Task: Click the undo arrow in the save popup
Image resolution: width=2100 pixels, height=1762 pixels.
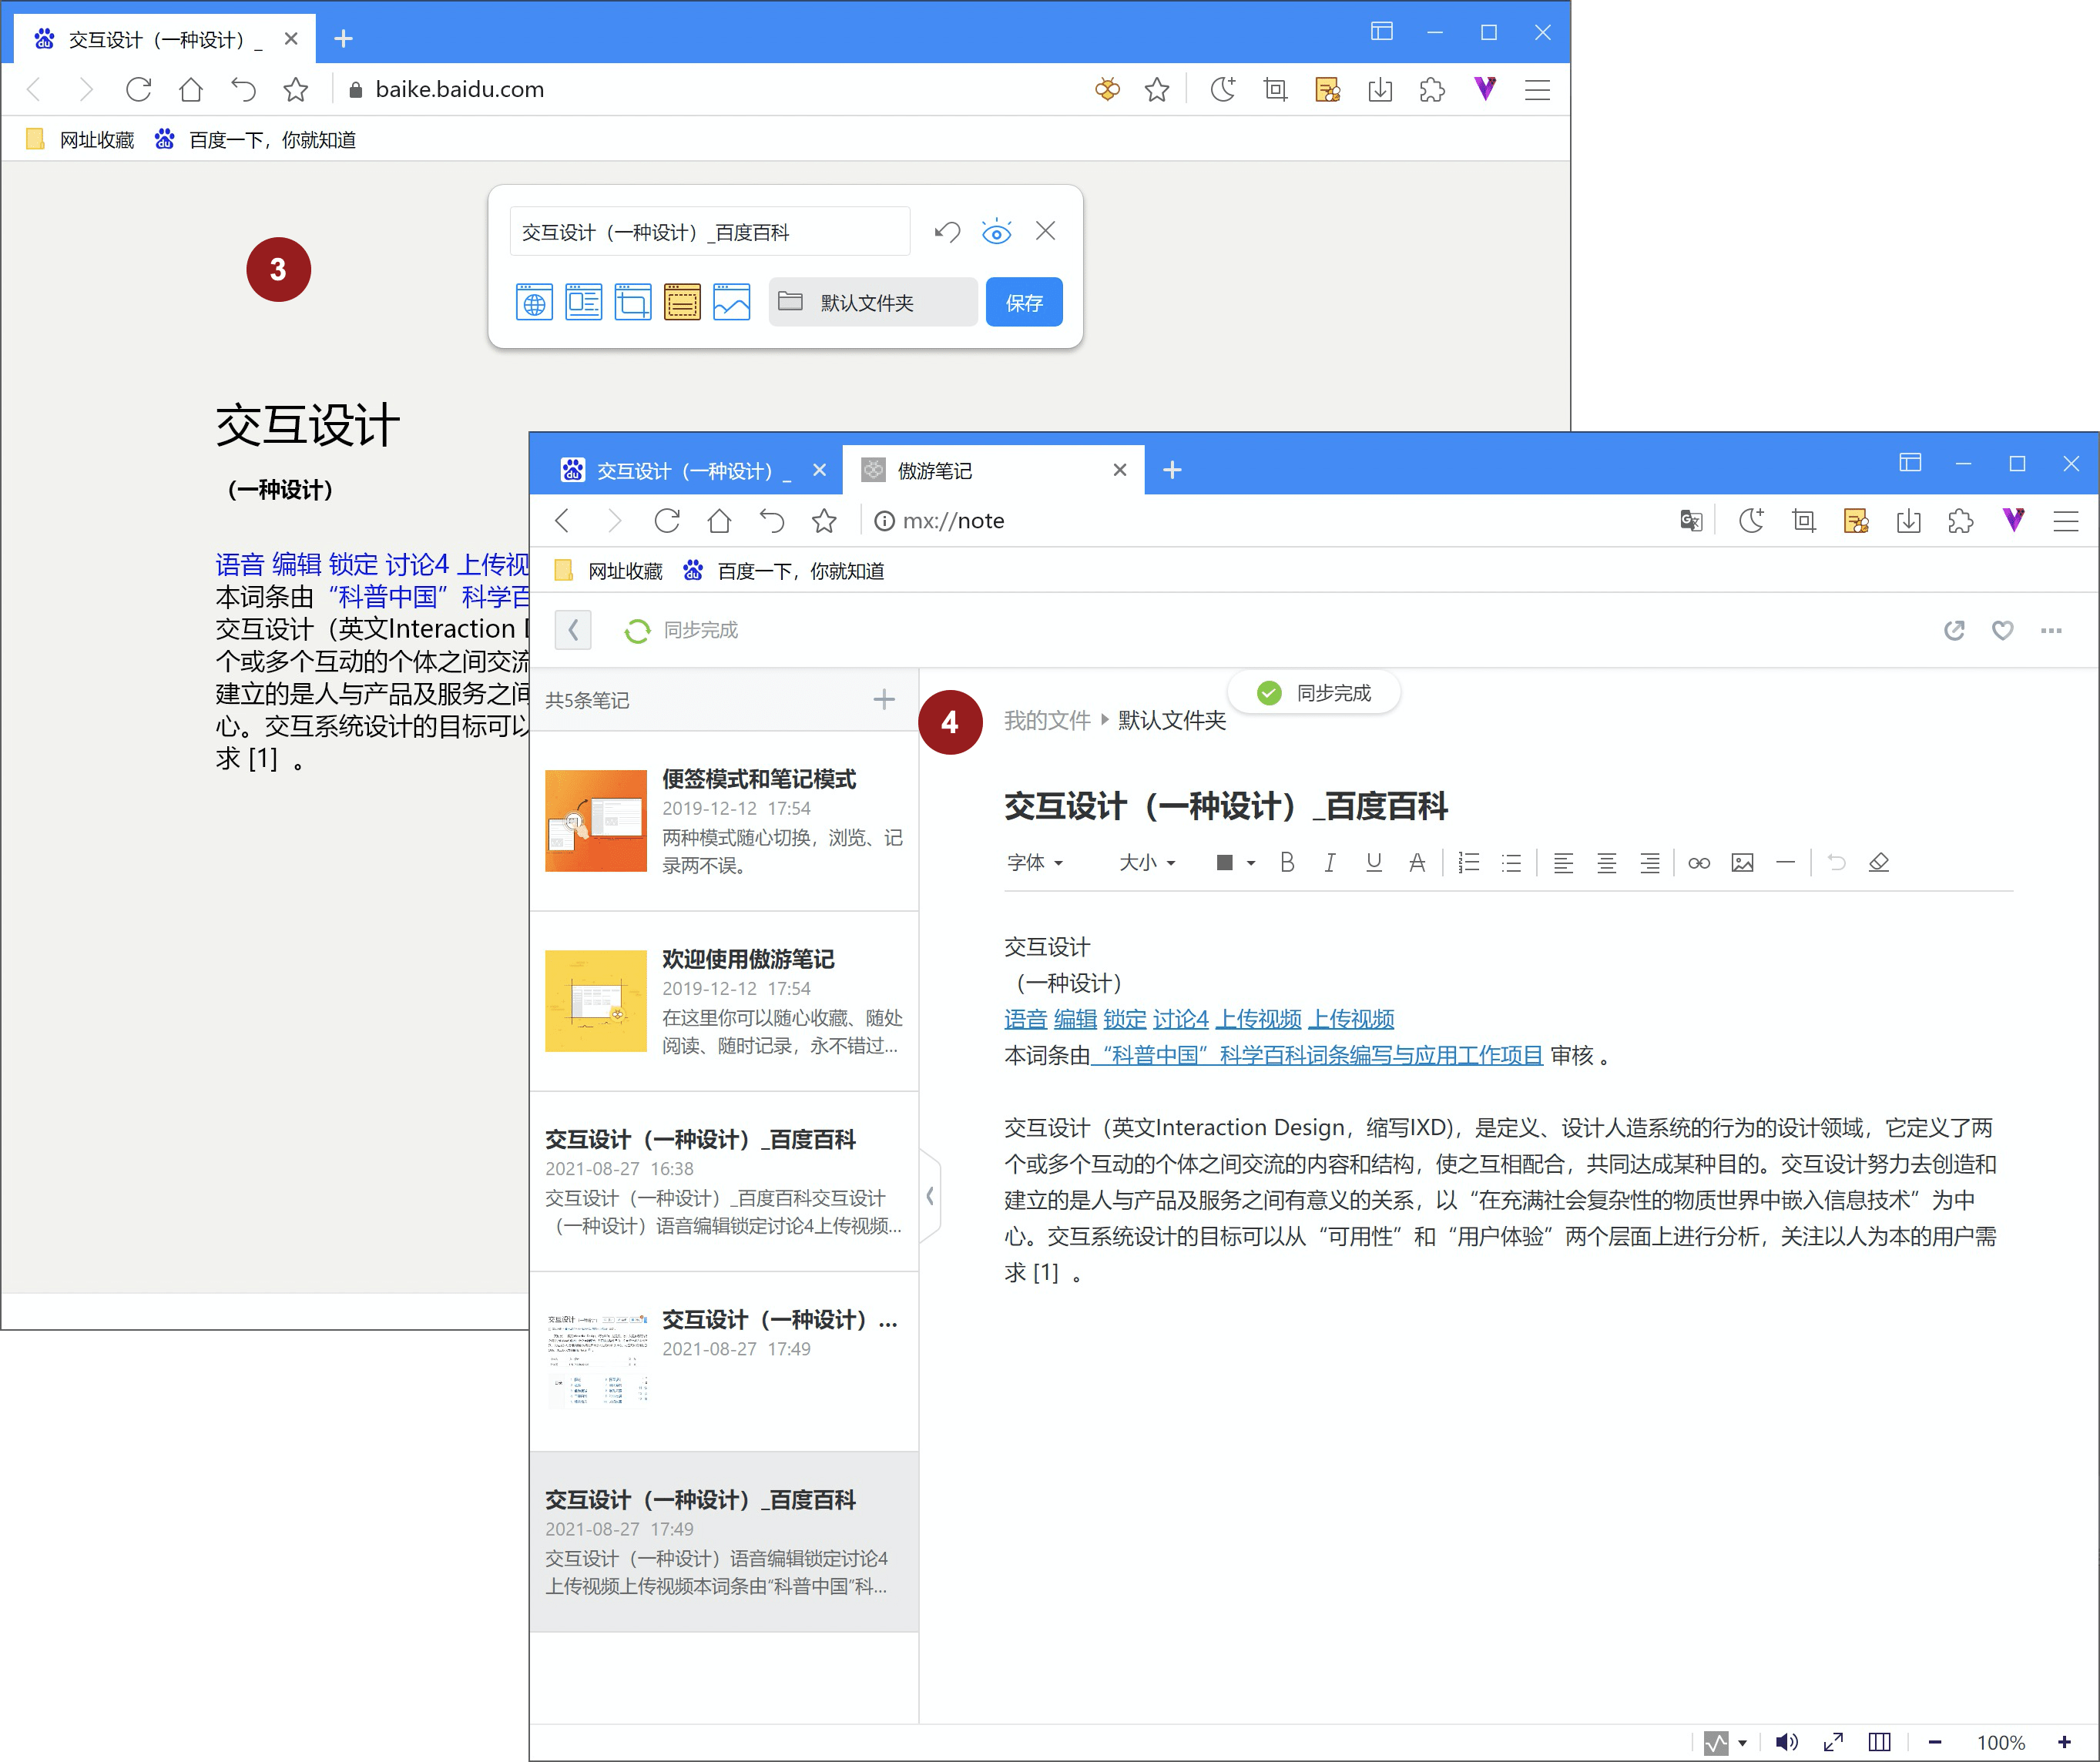Action: pyautogui.click(x=947, y=232)
